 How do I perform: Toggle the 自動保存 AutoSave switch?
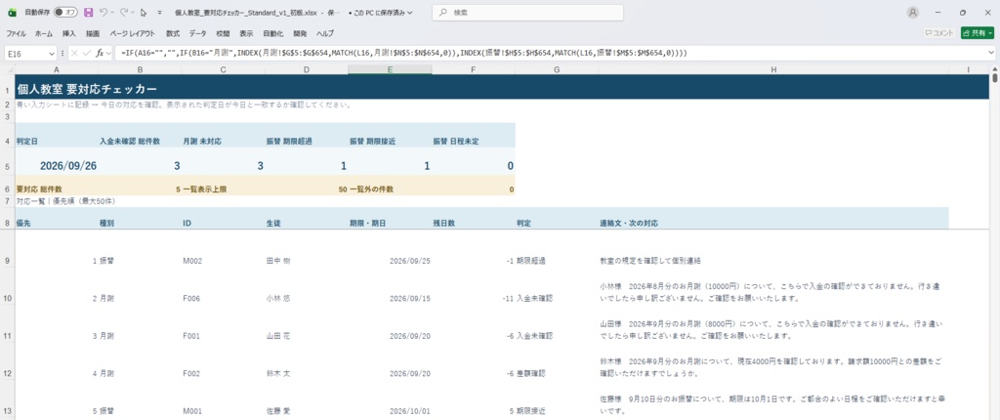[65, 12]
